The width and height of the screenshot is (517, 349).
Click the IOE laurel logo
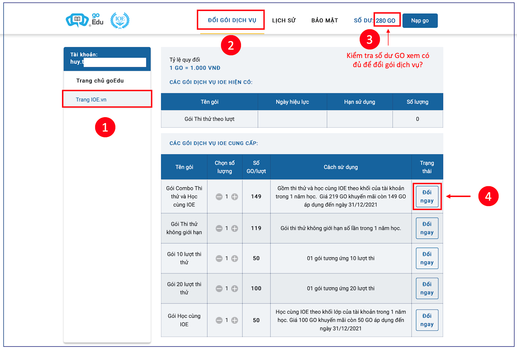tap(120, 20)
